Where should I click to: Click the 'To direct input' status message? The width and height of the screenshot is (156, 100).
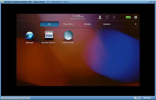(x=16, y=98)
